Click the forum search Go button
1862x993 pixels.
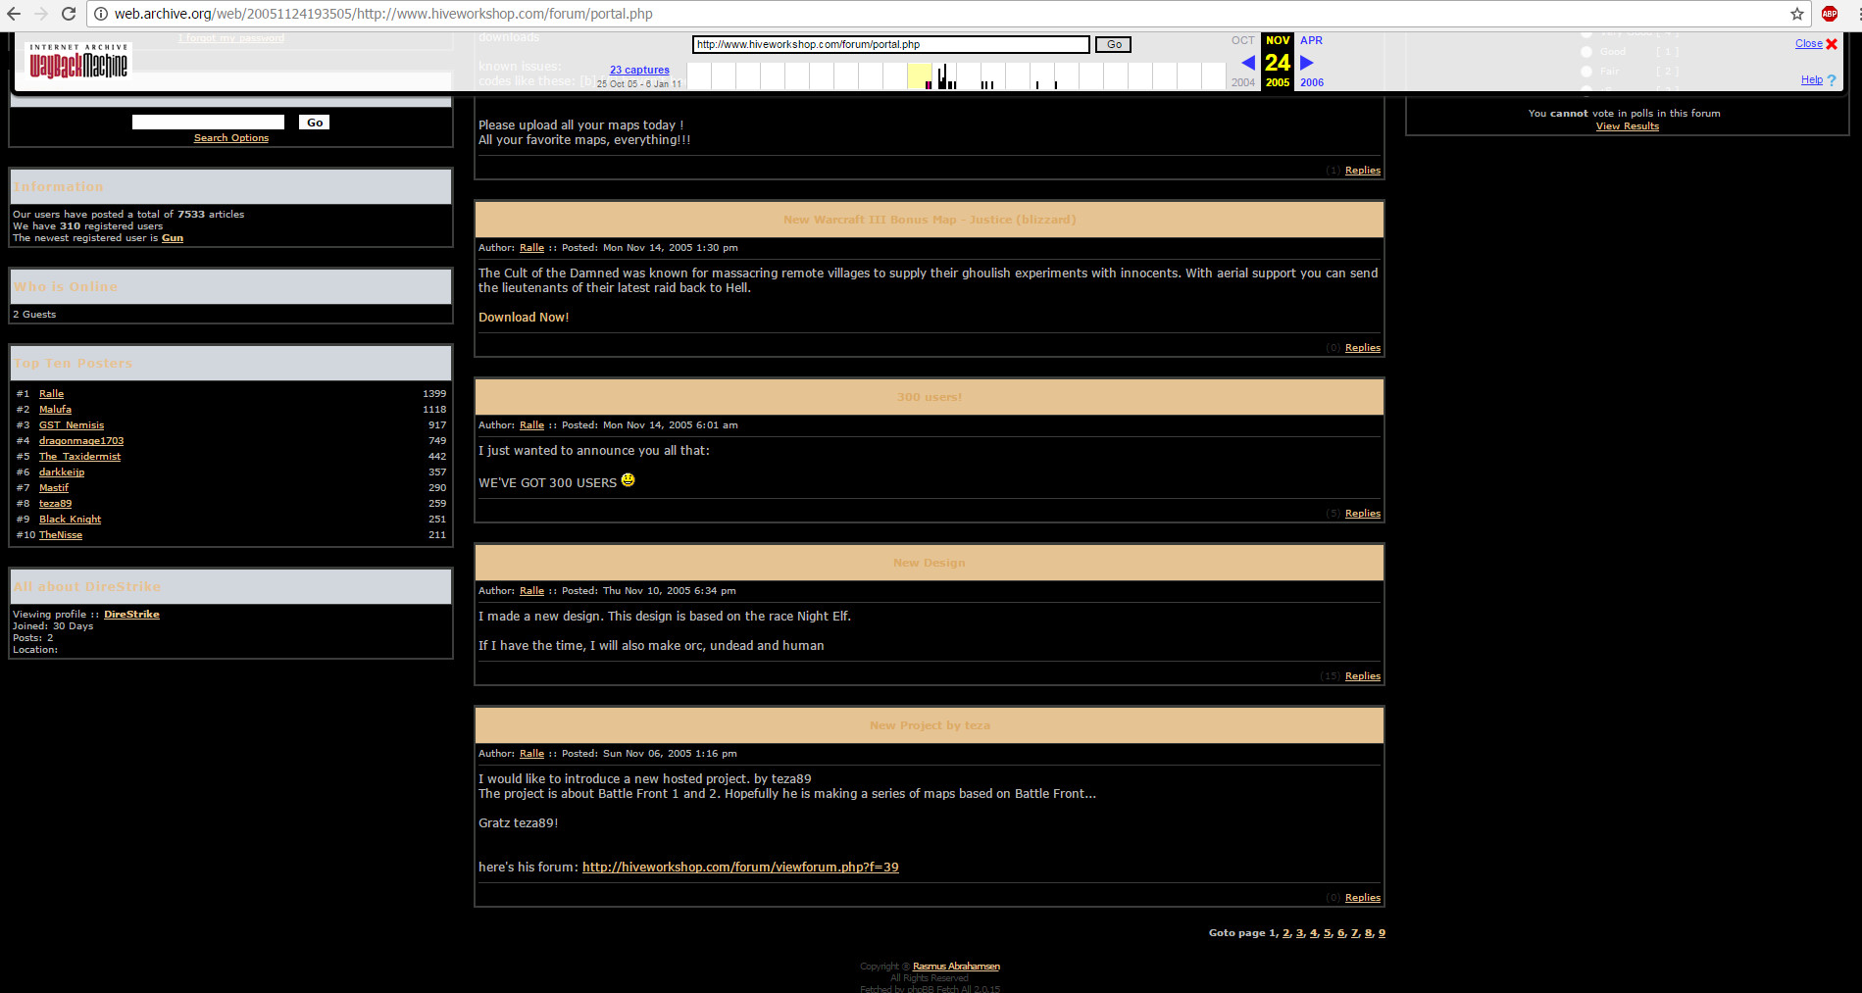315,123
